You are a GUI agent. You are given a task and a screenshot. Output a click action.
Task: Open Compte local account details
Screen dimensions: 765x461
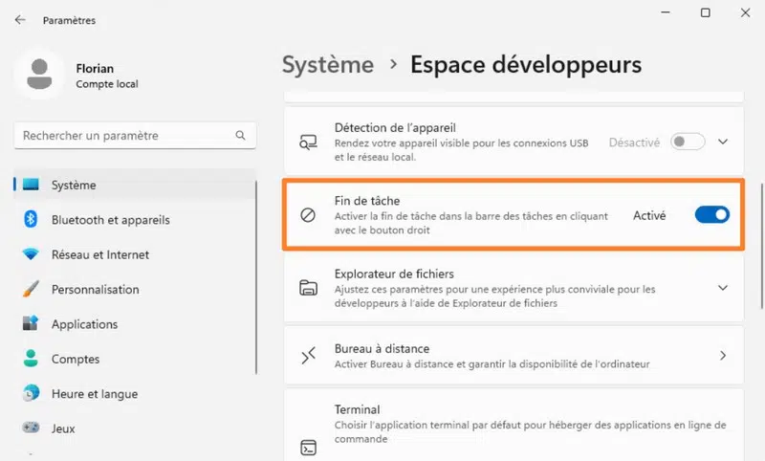[107, 84]
